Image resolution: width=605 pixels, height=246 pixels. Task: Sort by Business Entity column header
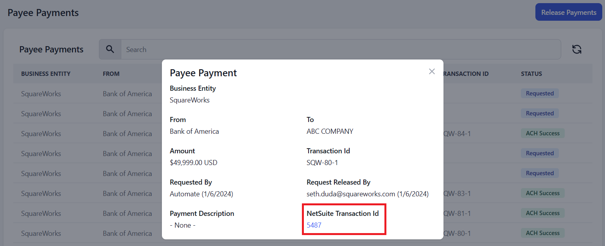tap(46, 74)
